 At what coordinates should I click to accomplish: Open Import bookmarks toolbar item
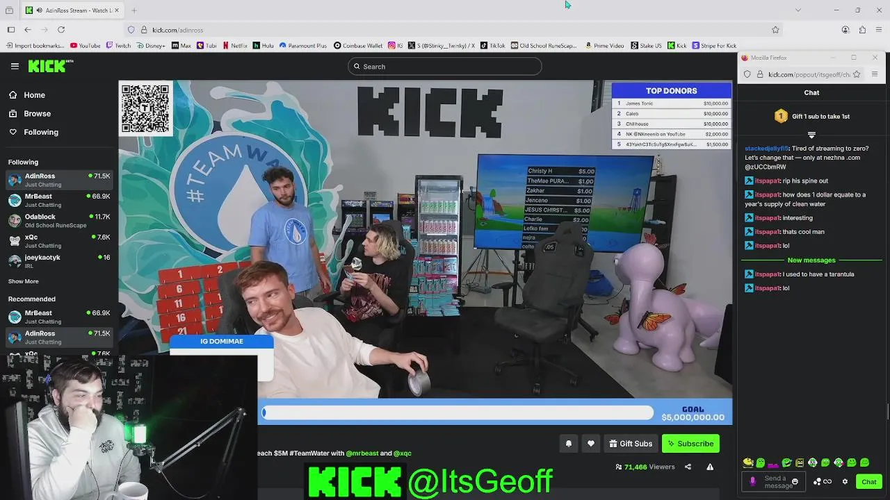[35, 46]
